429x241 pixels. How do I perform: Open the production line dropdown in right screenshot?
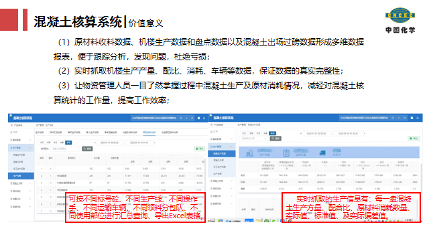(253, 139)
